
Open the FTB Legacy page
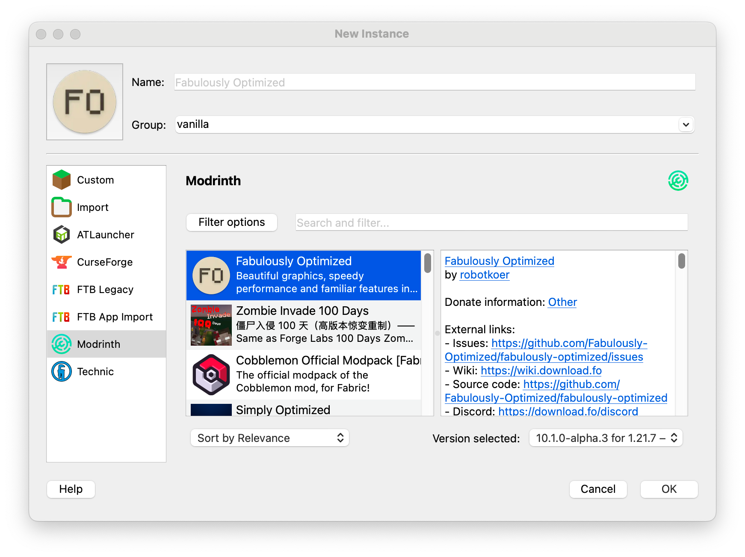[106, 289]
